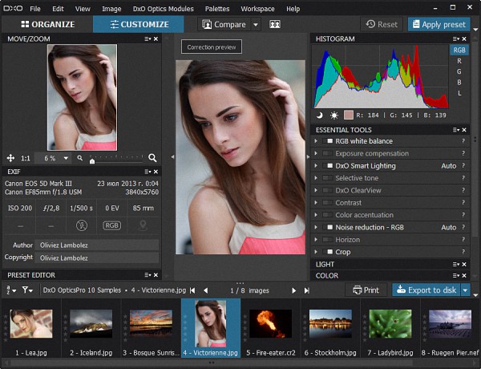
Task: Click the shadow clipping moon icon
Action: click(x=321, y=116)
